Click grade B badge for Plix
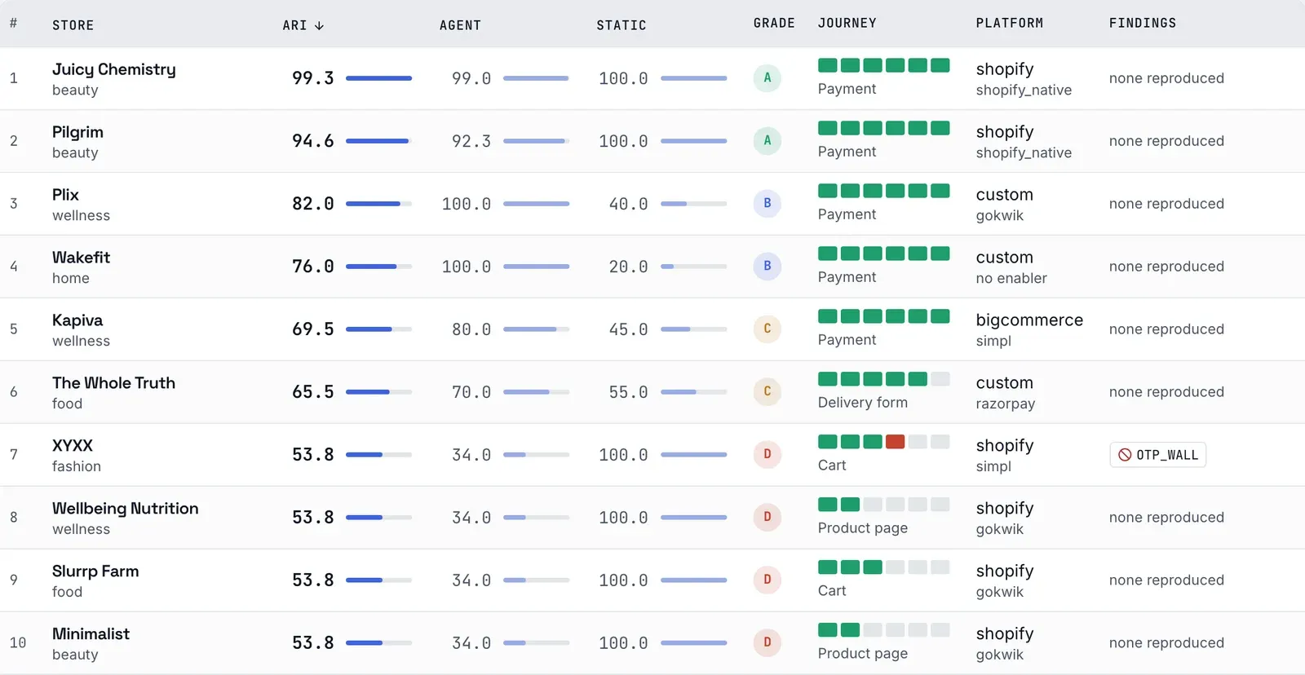 pyautogui.click(x=767, y=204)
